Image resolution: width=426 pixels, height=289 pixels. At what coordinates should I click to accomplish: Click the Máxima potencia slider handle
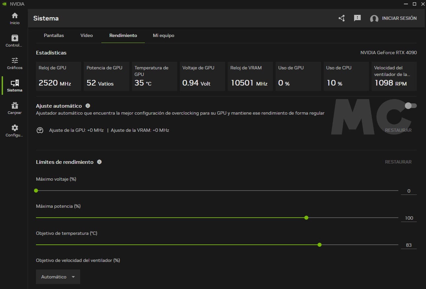[x=306, y=218]
